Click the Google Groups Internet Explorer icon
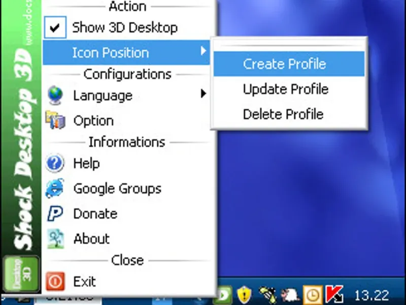406x305 pixels. (55, 188)
